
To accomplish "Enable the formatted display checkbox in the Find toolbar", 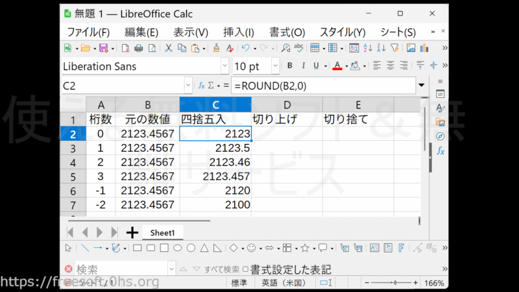I will click(245, 269).
